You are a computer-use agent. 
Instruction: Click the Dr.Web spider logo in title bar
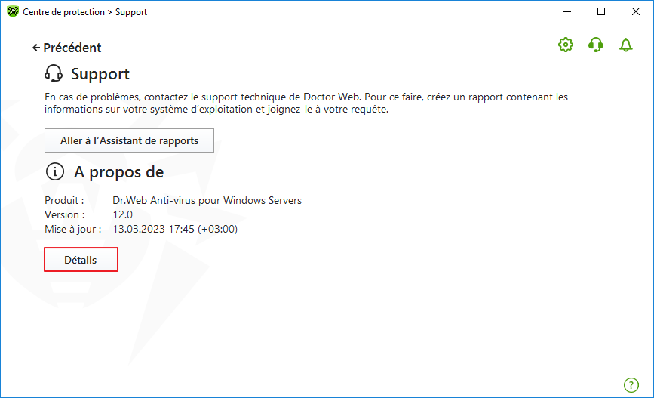click(x=13, y=11)
